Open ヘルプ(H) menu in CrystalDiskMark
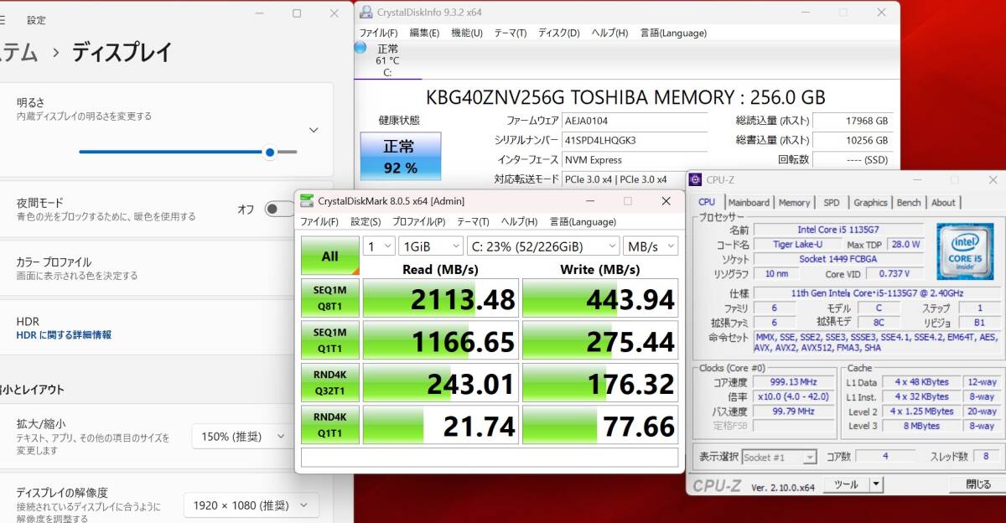 pyautogui.click(x=519, y=222)
